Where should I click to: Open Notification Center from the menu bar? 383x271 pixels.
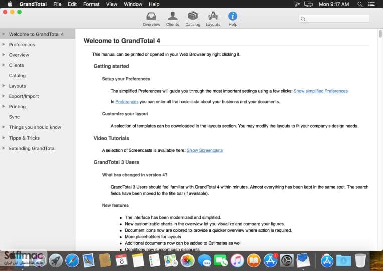[371, 4]
